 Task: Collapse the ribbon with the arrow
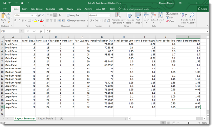click(x=208, y=26)
